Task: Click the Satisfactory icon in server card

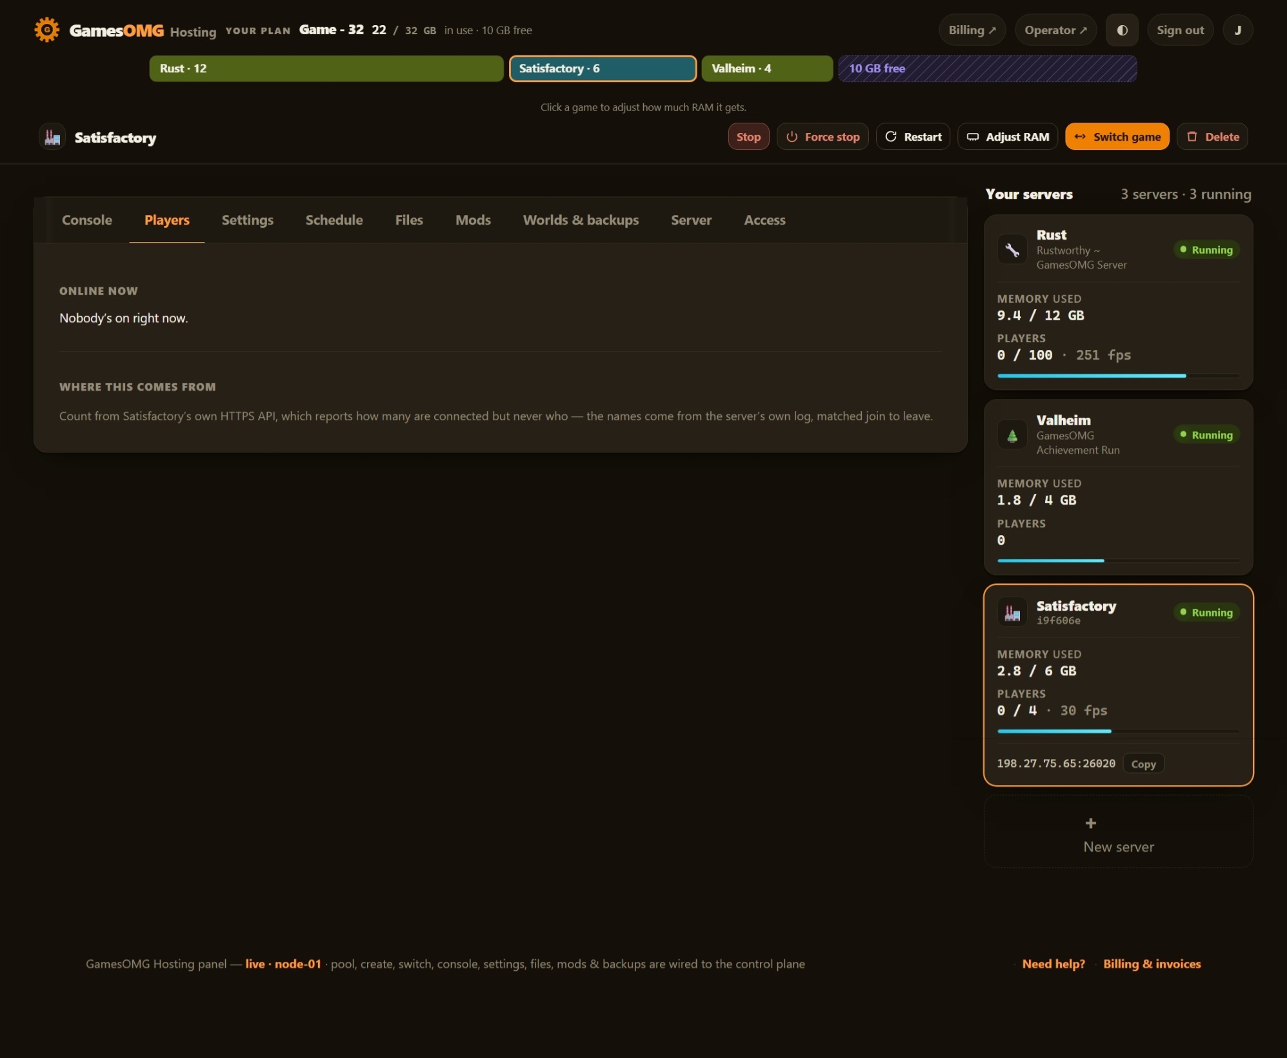Action: point(1012,612)
